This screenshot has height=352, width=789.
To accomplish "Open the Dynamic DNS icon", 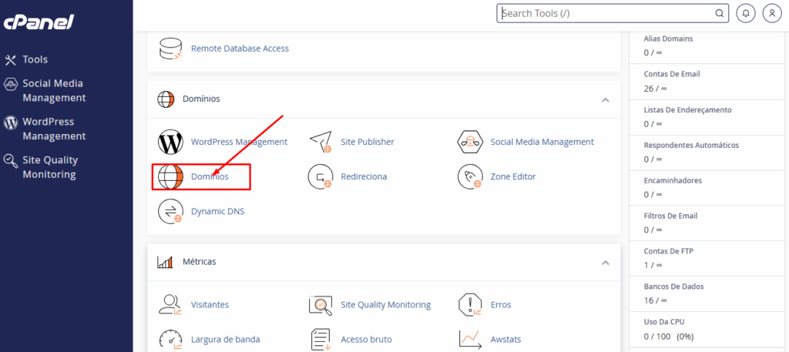I will [x=170, y=211].
